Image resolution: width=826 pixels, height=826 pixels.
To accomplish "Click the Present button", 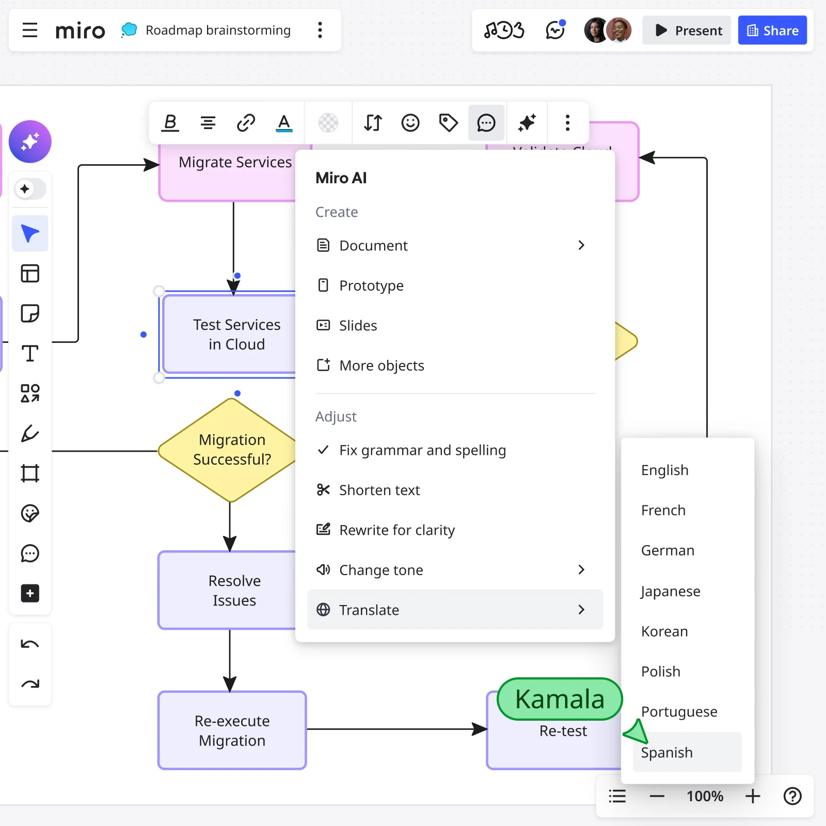I will 687,30.
